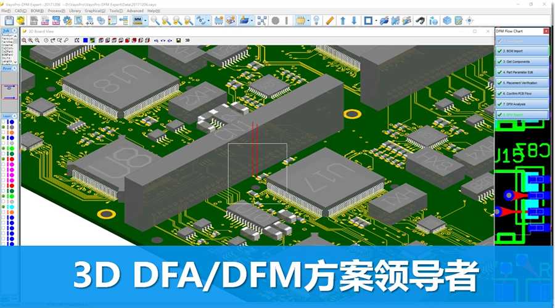This screenshot has height=308, width=555.
Task: Click the yellow package import icon
Action: 21,20
